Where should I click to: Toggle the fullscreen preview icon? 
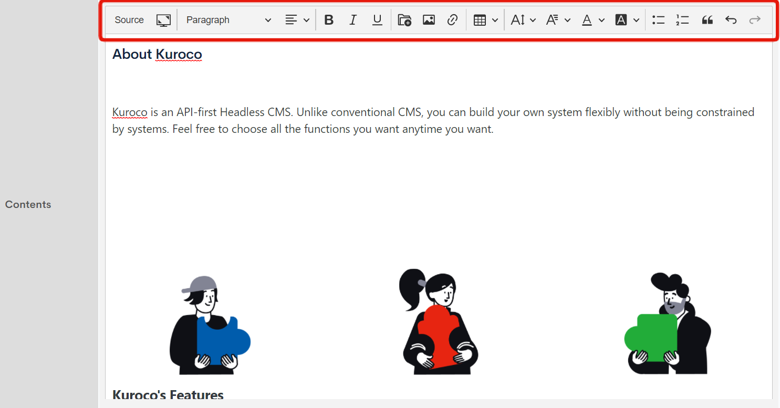[163, 20]
